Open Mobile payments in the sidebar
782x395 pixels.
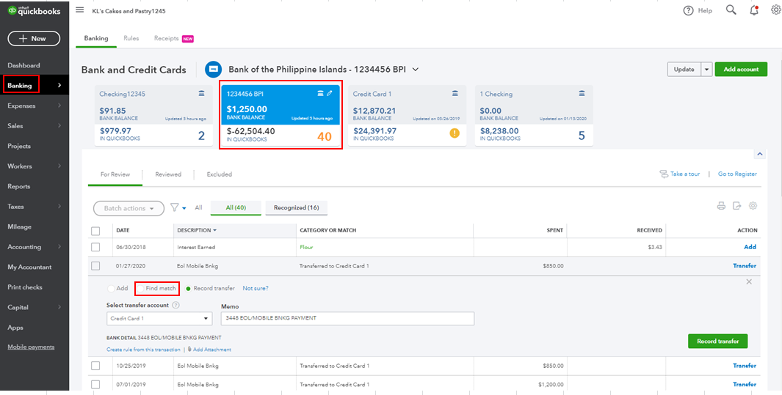click(31, 347)
